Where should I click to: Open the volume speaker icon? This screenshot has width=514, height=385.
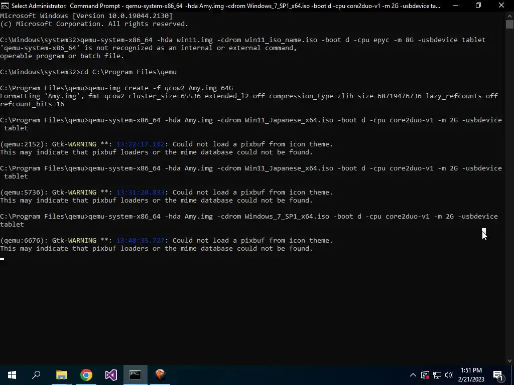point(449,375)
